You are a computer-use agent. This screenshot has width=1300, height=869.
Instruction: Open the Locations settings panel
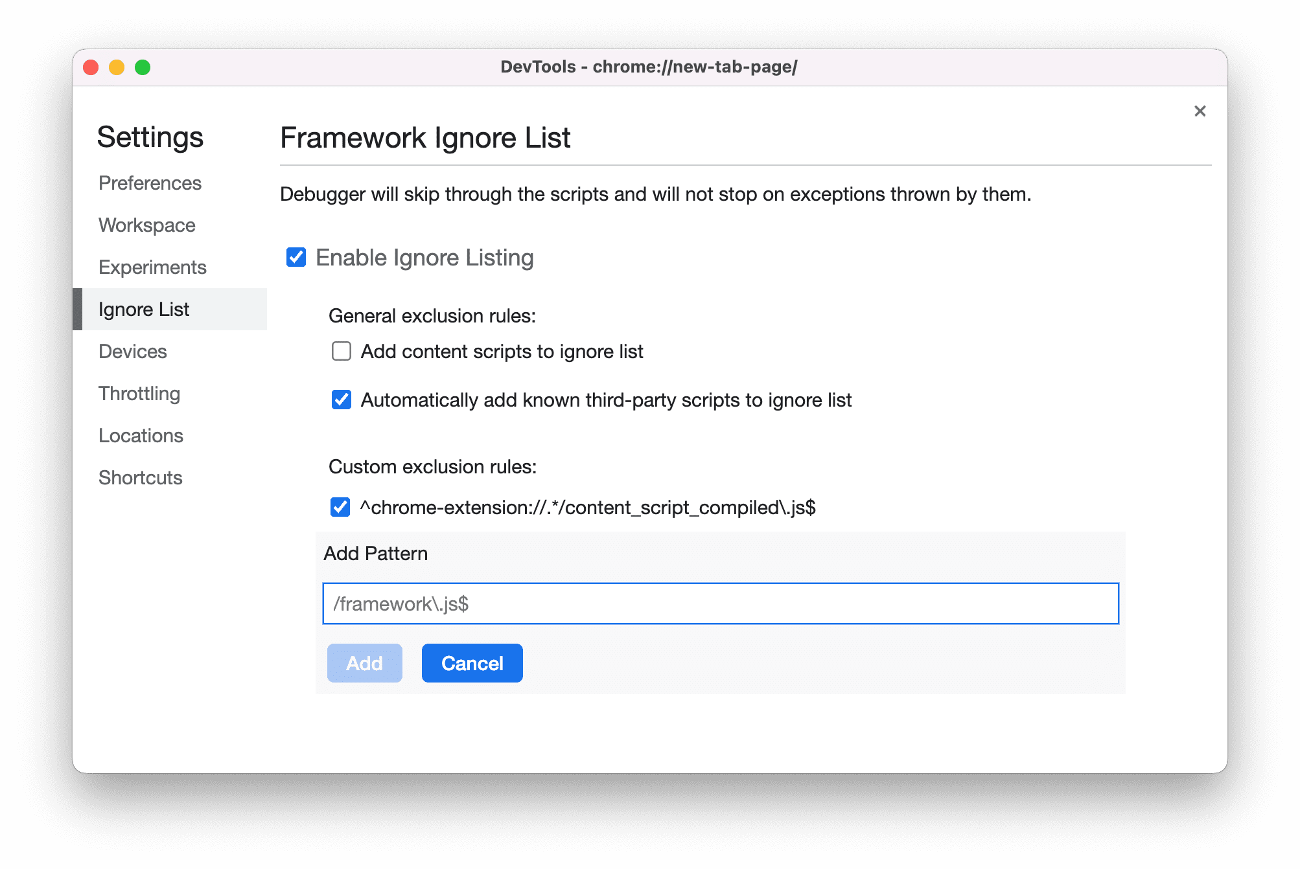tap(141, 435)
